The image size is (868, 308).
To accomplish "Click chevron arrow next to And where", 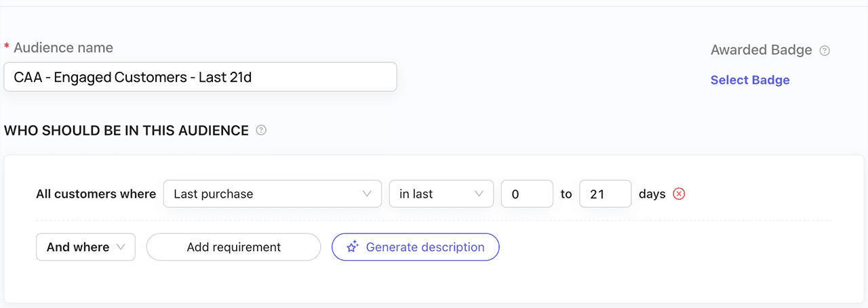I will click(x=121, y=247).
